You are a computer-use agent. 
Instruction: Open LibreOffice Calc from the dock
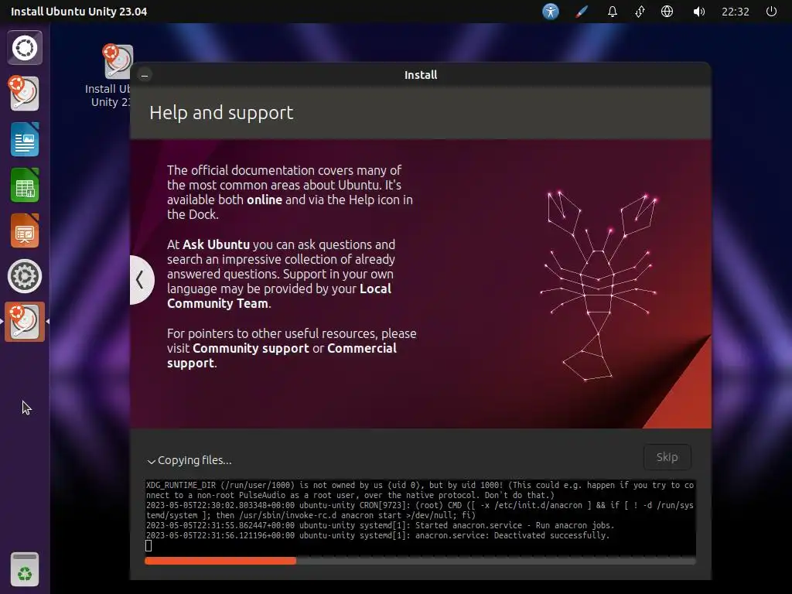(25, 185)
